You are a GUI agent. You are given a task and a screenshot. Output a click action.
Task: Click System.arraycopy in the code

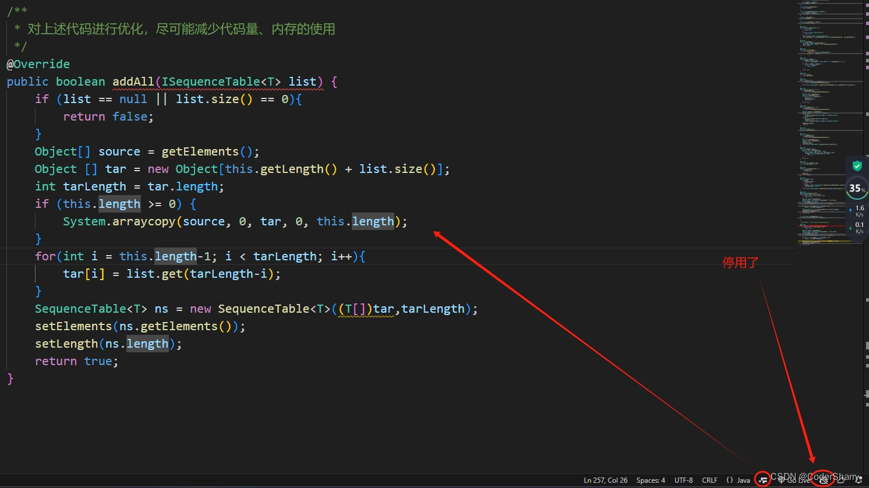[119, 221]
